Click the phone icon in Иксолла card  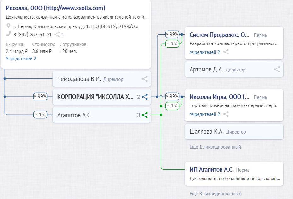[x=9, y=34]
